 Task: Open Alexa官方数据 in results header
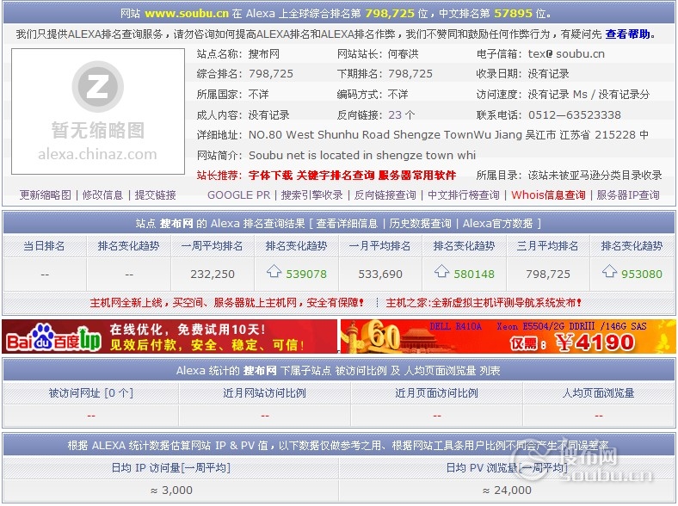pyautogui.click(x=497, y=224)
